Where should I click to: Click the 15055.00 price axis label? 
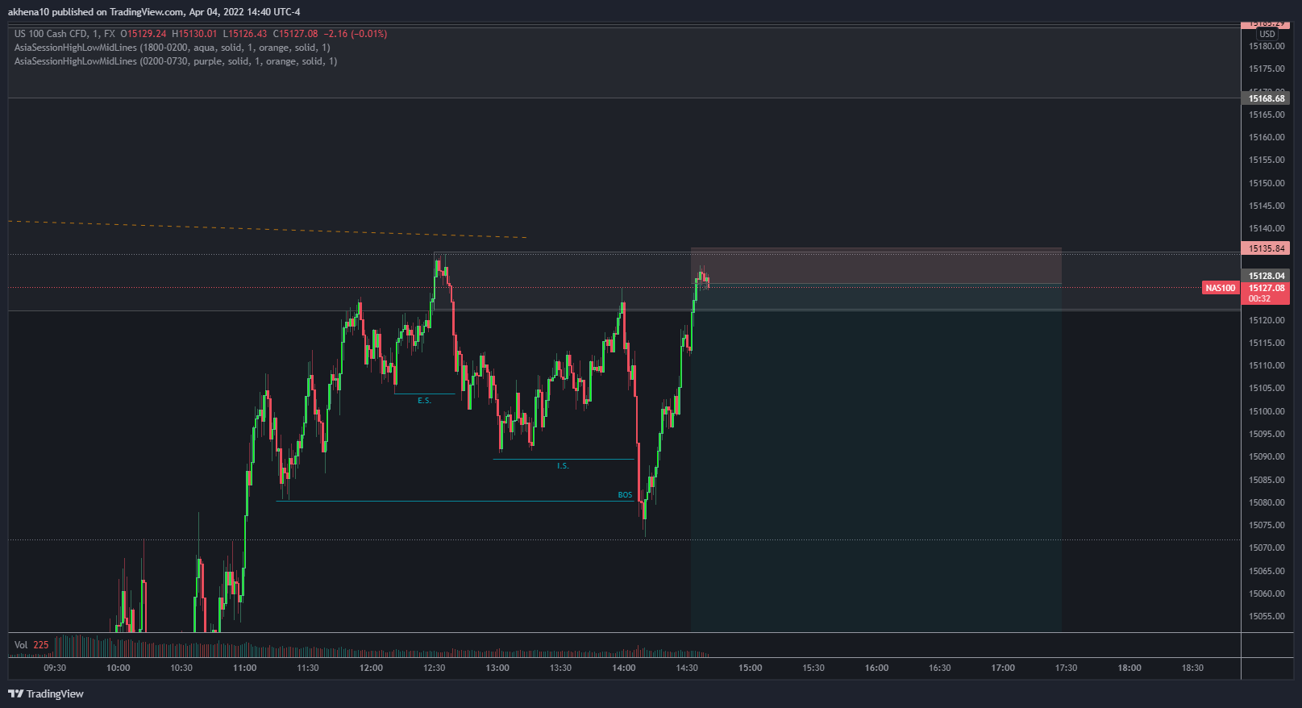[1267, 616]
